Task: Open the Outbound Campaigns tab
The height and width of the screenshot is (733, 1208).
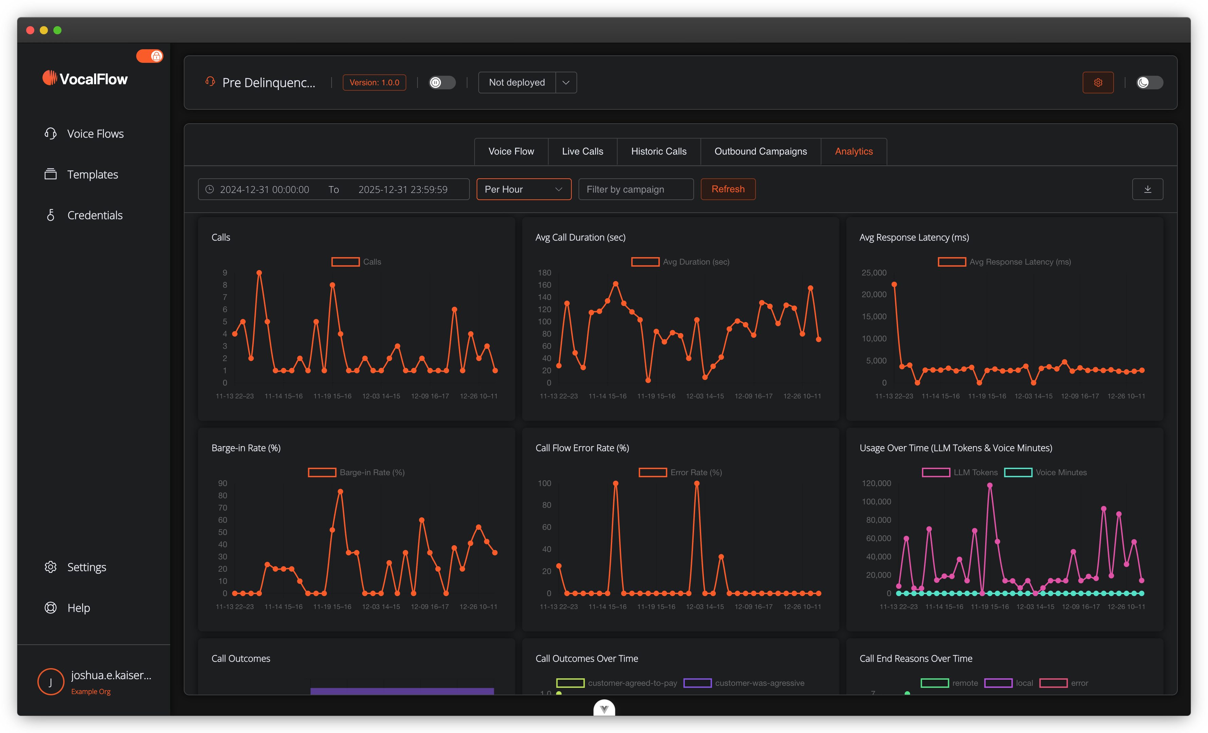Action: click(x=760, y=151)
